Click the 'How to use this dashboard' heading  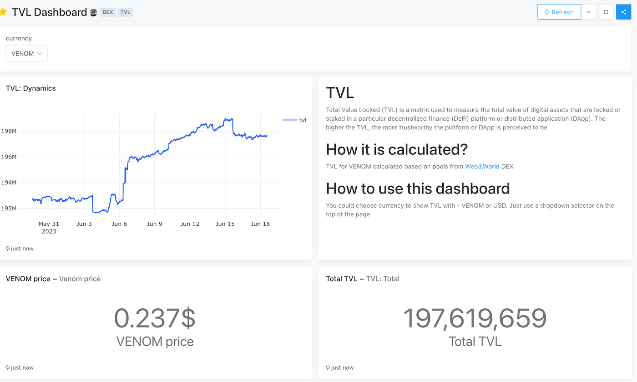(x=418, y=188)
